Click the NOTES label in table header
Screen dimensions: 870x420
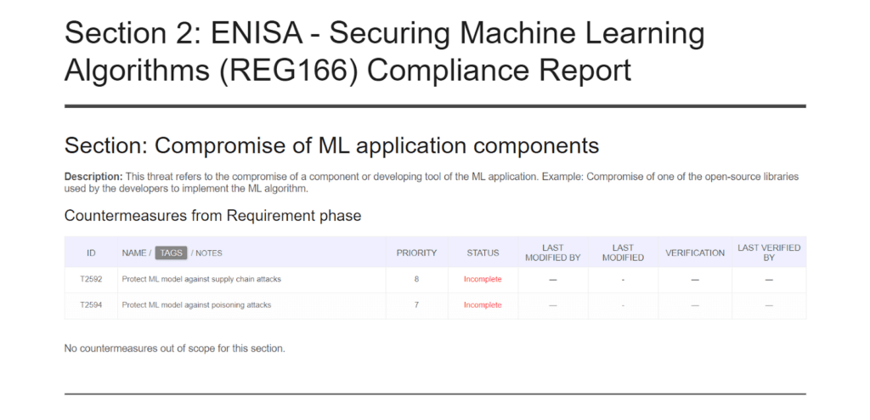[x=209, y=253]
